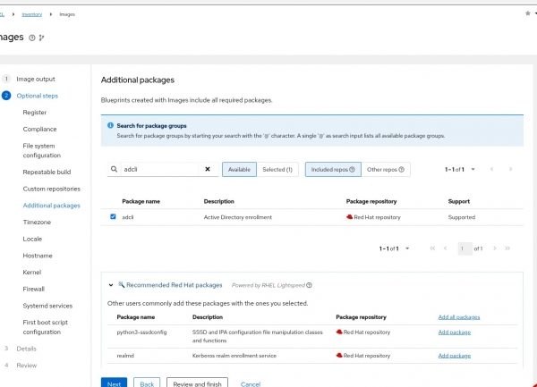Open top 1-1 of 1 per-page dropdown

click(460, 169)
